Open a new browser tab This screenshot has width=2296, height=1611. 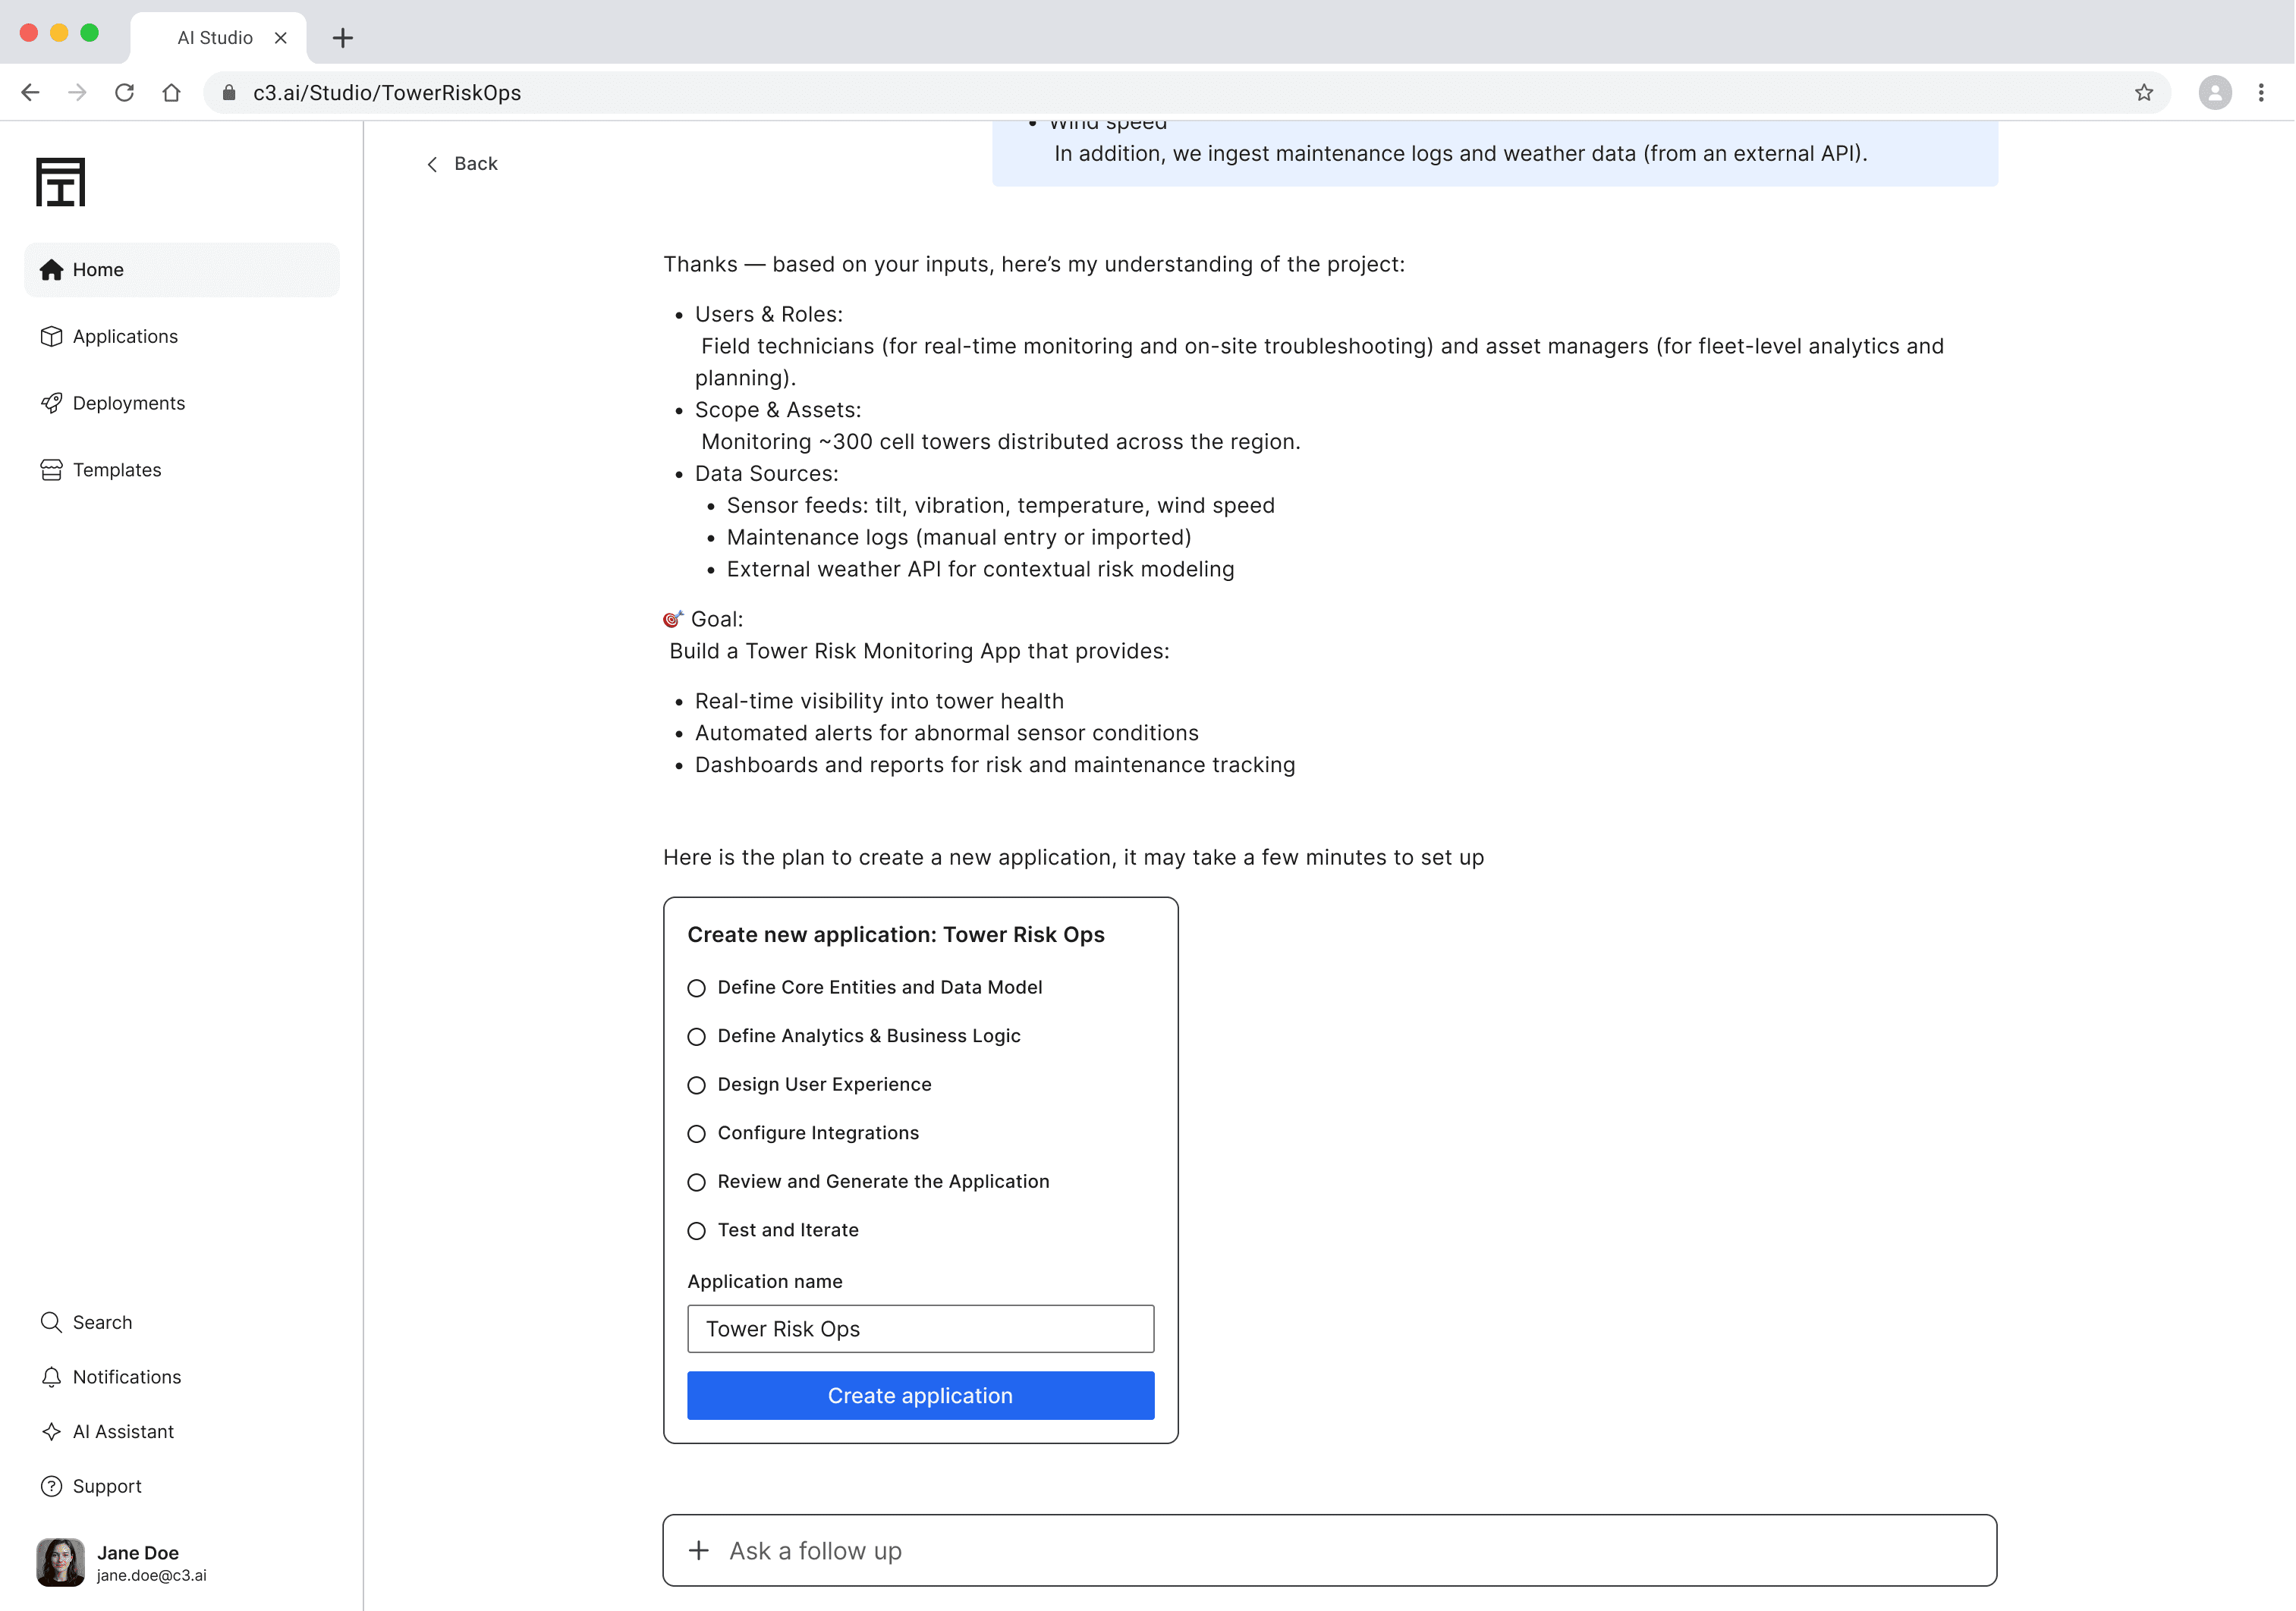pyautogui.click(x=343, y=38)
